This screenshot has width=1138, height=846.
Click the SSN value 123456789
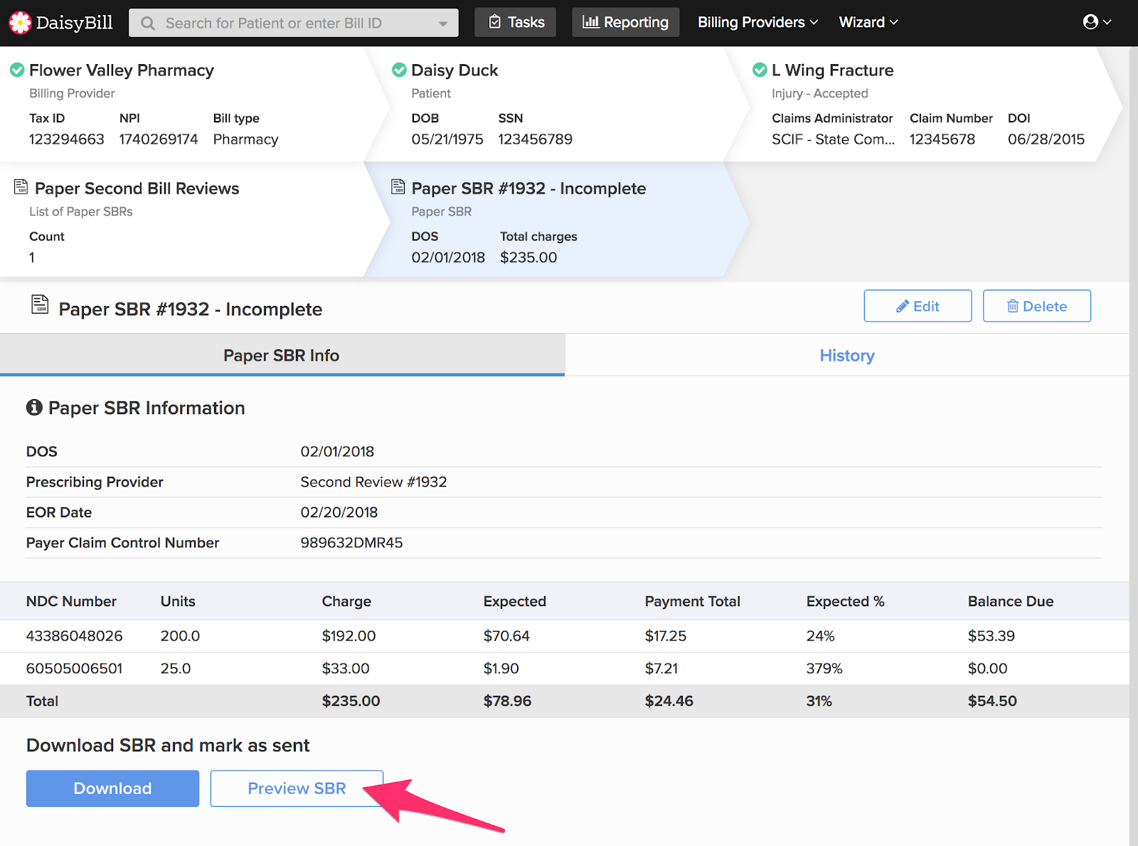[x=536, y=139]
